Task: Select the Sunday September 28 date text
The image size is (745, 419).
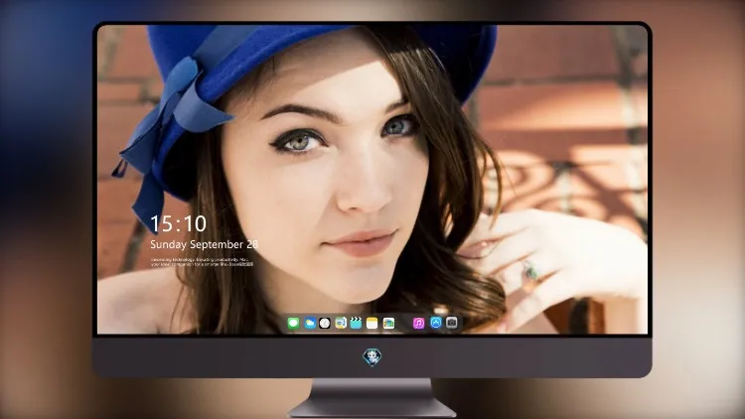Action: click(x=205, y=244)
